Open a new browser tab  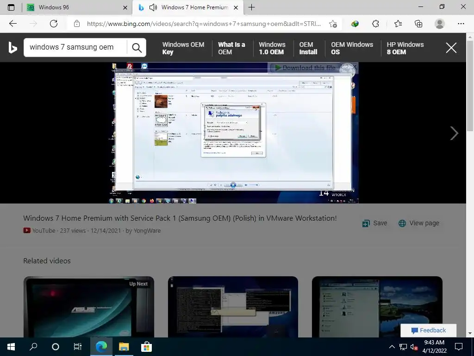pyautogui.click(x=251, y=7)
